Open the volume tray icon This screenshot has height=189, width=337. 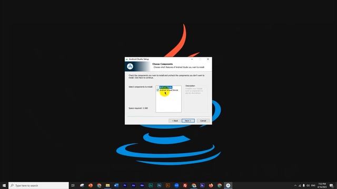308,185
